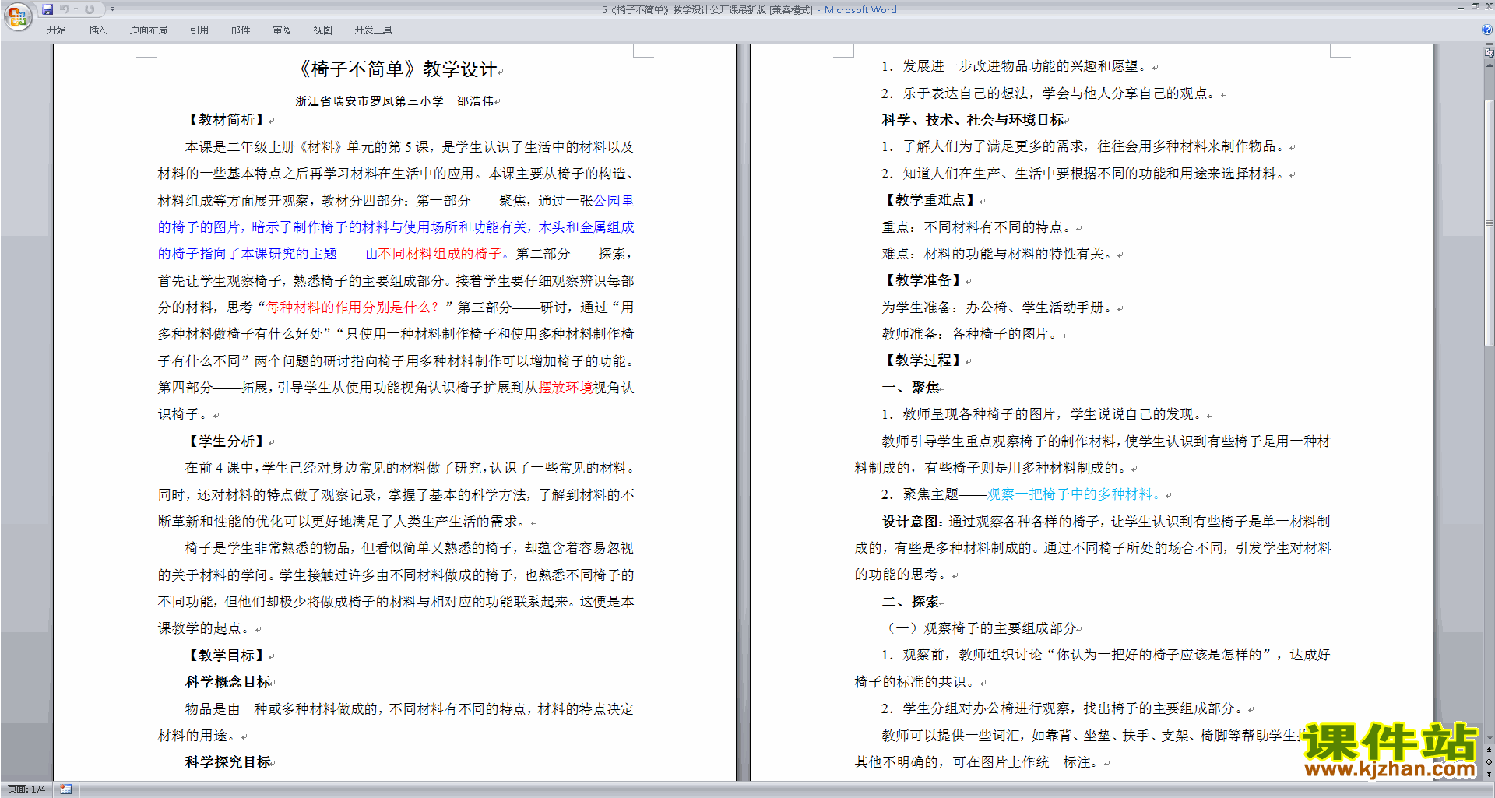This screenshot has height=798, width=1495.
Task: Click the Undo arrow icon
Action: [65, 9]
